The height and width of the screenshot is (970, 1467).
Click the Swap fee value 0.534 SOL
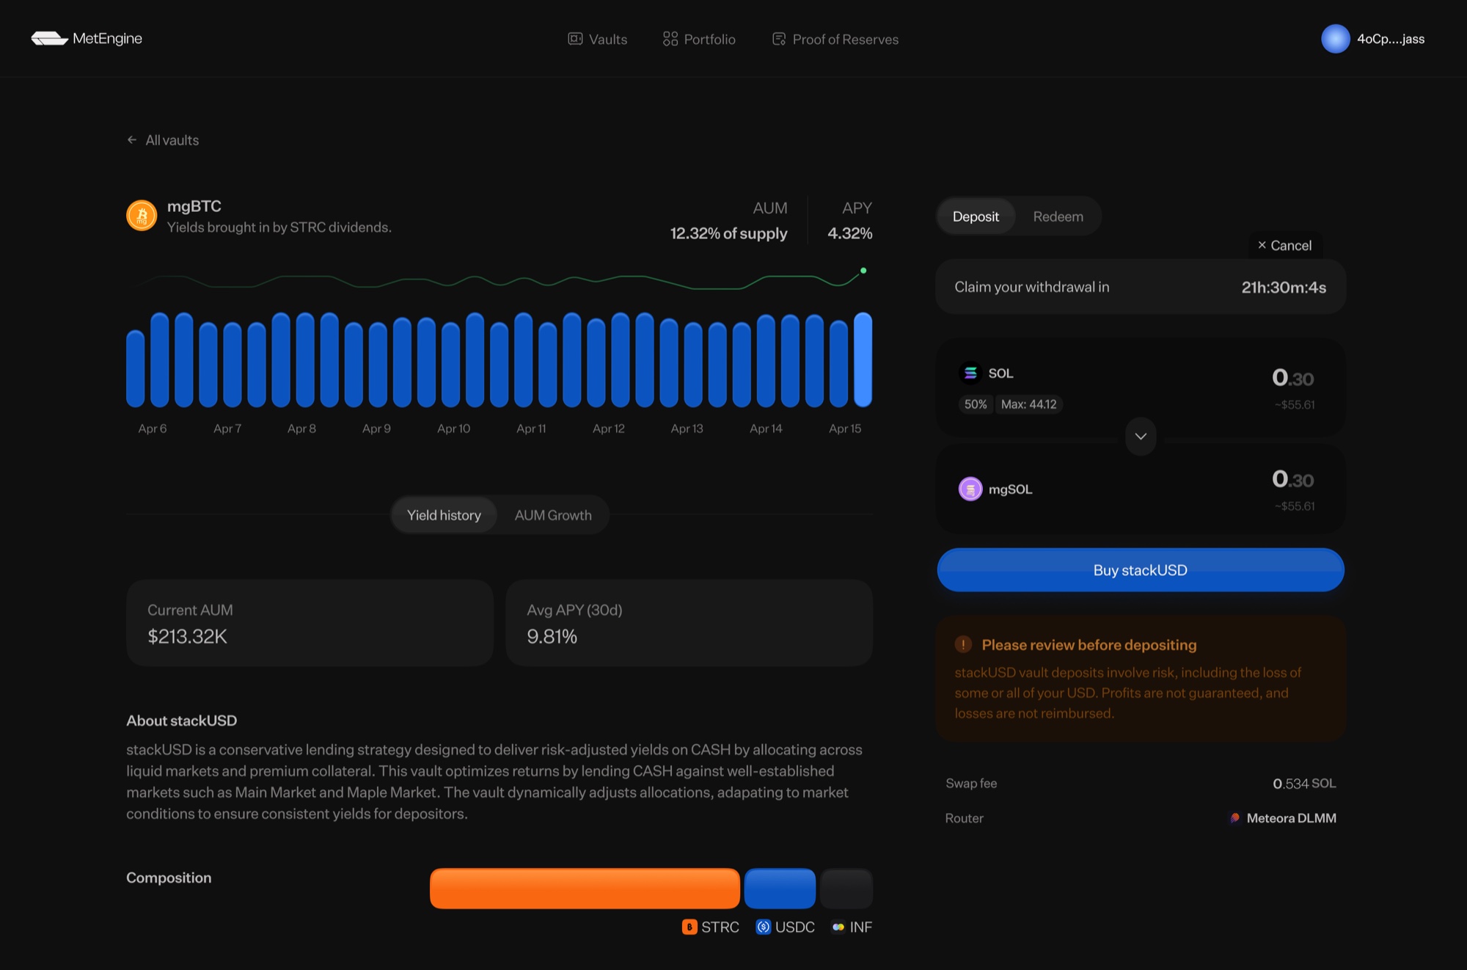click(x=1304, y=783)
